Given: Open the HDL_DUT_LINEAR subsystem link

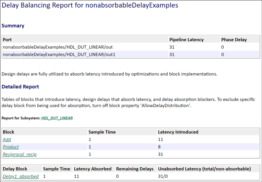Looking at the screenshot, I should [57, 118].
